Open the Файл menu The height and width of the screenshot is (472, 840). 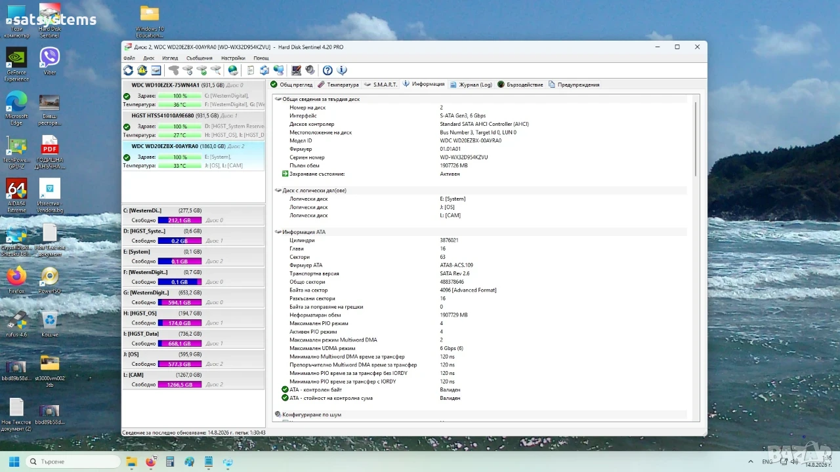[129, 58]
